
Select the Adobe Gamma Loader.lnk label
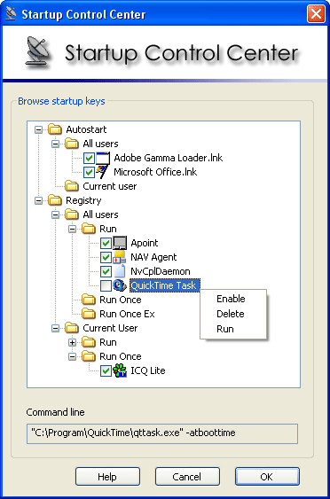(x=169, y=158)
